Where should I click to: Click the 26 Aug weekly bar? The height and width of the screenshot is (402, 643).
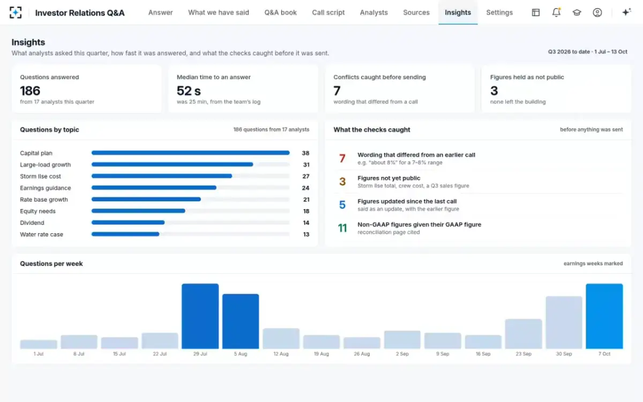[x=362, y=343]
